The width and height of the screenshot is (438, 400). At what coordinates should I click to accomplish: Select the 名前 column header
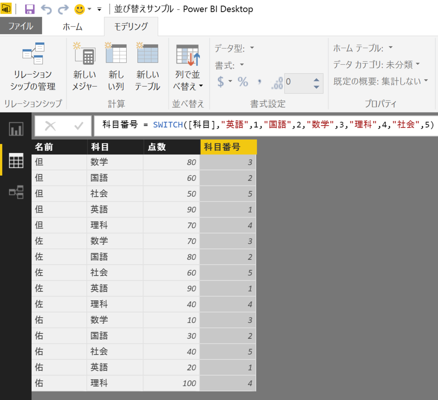coord(59,147)
